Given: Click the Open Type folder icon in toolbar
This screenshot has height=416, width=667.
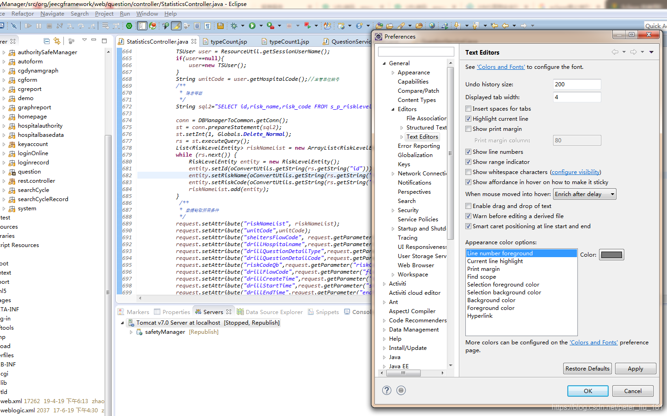Looking at the screenshot, I should [379, 26].
